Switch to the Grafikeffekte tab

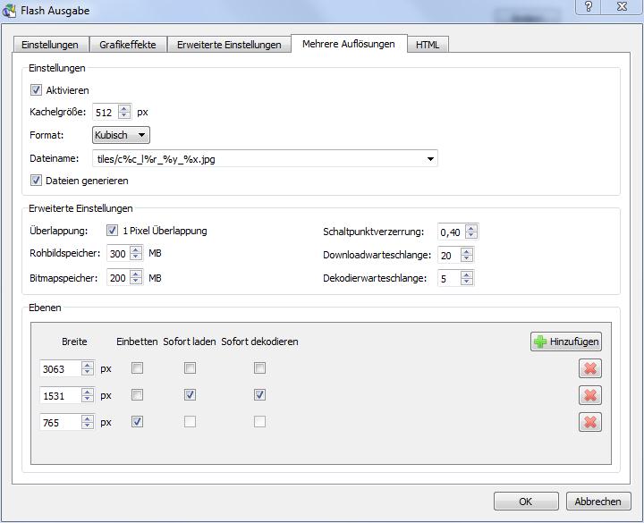(x=128, y=45)
